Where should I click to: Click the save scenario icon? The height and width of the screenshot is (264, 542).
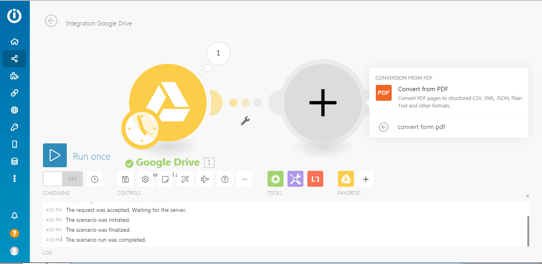click(x=125, y=179)
